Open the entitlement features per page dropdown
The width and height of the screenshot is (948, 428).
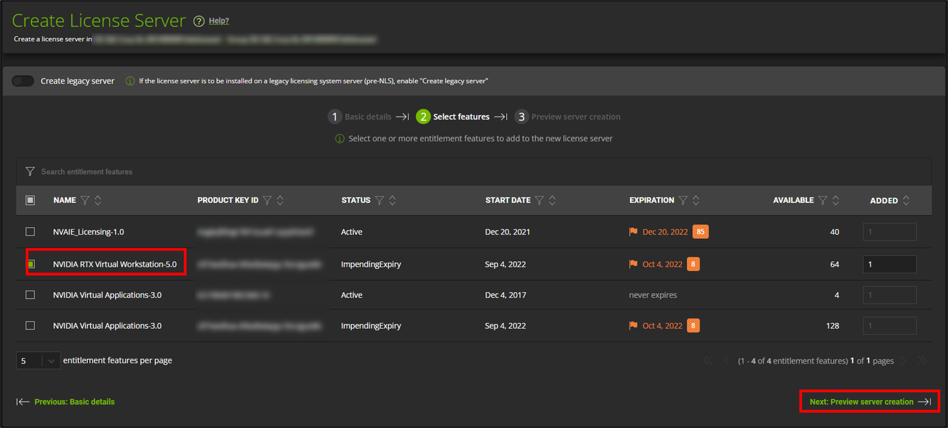[39, 360]
